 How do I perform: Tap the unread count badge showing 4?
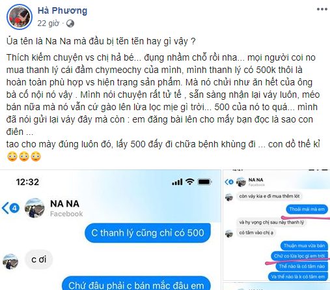pyautogui.click(x=14, y=209)
